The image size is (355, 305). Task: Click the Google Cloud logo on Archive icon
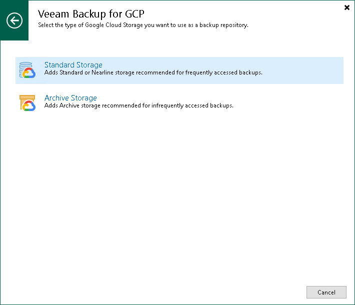click(29, 106)
